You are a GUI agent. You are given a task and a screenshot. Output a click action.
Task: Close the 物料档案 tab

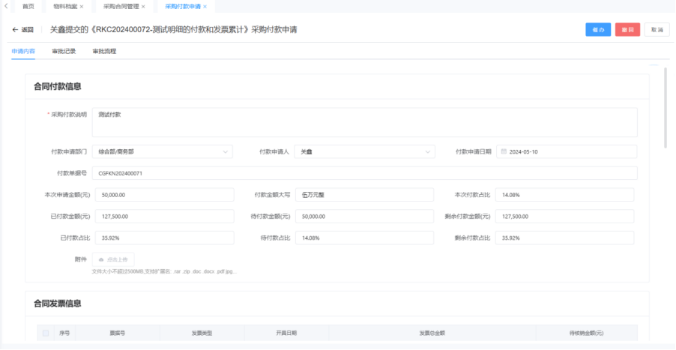[82, 6]
